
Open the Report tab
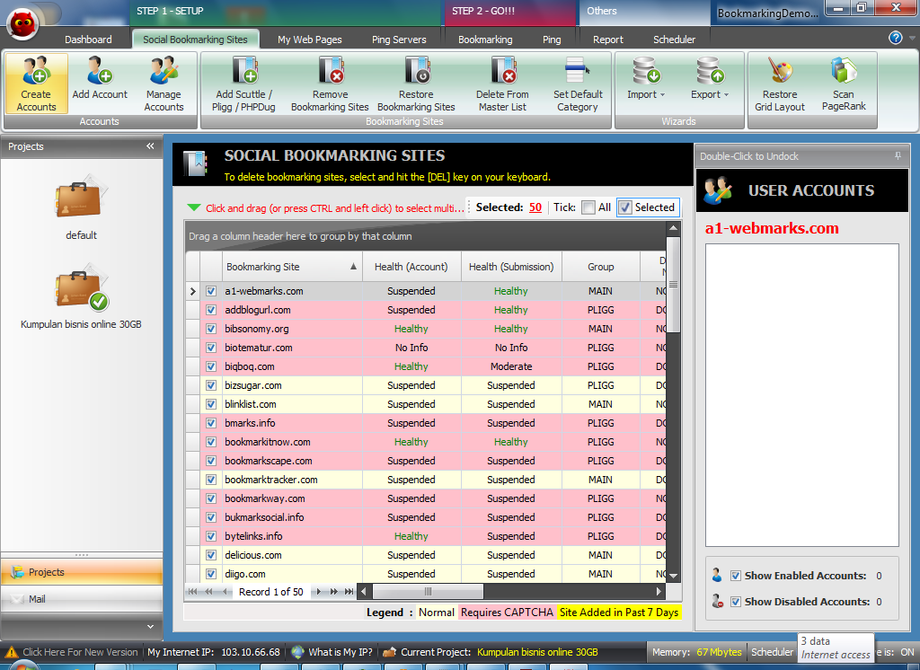[608, 40]
